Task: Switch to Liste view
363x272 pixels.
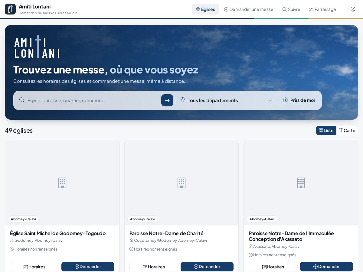Action: pyautogui.click(x=326, y=130)
